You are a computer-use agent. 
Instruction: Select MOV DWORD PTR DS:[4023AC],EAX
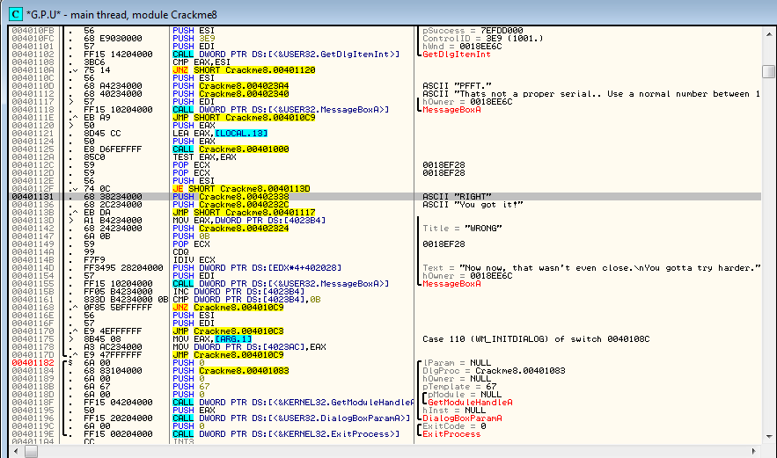pos(249,347)
